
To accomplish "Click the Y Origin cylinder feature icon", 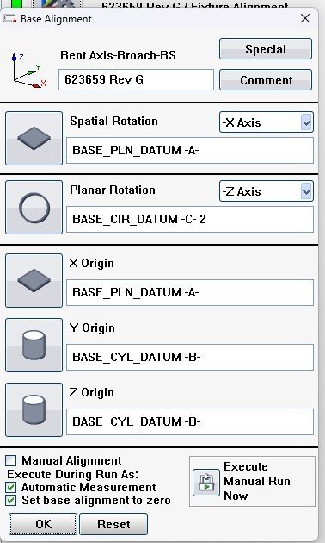I will click(34, 345).
